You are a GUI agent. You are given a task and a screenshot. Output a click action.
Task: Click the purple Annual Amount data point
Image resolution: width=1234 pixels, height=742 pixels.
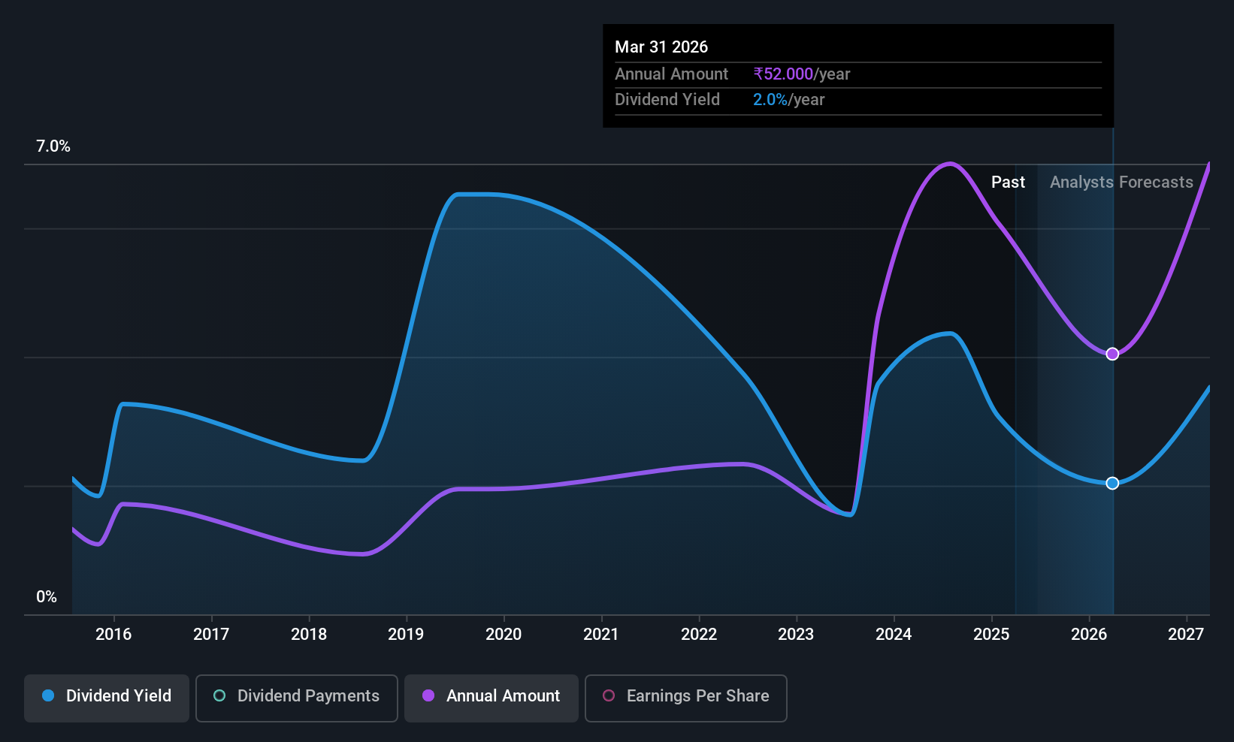[x=1112, y=354]
